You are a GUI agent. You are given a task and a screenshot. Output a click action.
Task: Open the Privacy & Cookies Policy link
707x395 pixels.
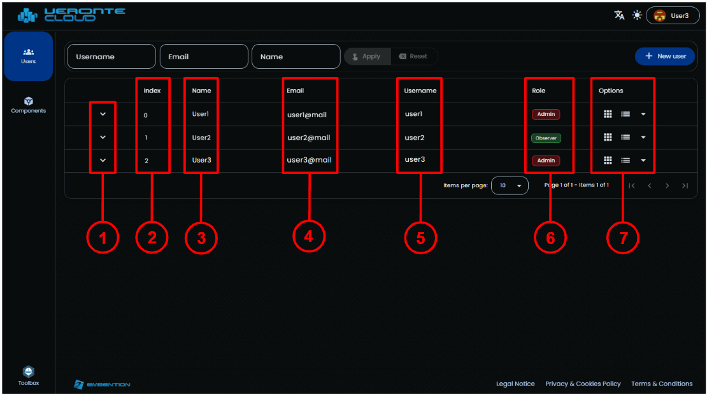[583, 384]
